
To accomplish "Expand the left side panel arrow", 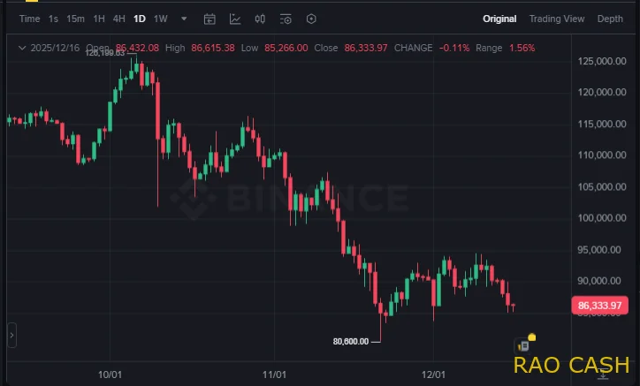I will coord(11,336).
